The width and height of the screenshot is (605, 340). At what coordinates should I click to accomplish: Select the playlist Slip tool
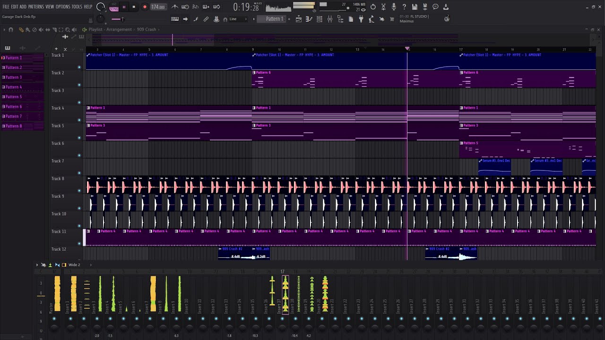coord(48,30)
